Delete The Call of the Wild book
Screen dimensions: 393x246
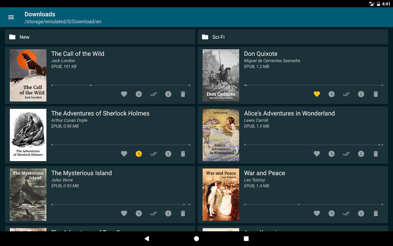pos(183,94)
